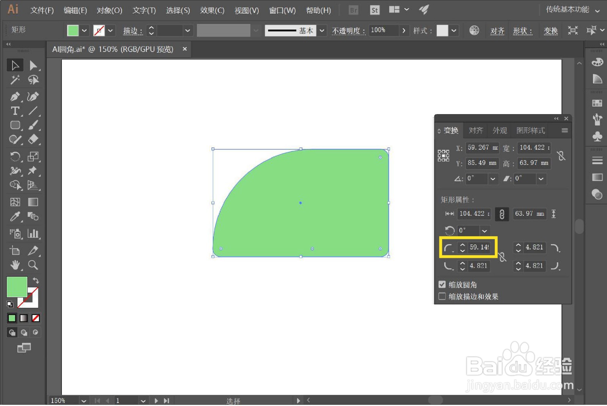Open the 效果(C) menu

click(x=212, y=10)
